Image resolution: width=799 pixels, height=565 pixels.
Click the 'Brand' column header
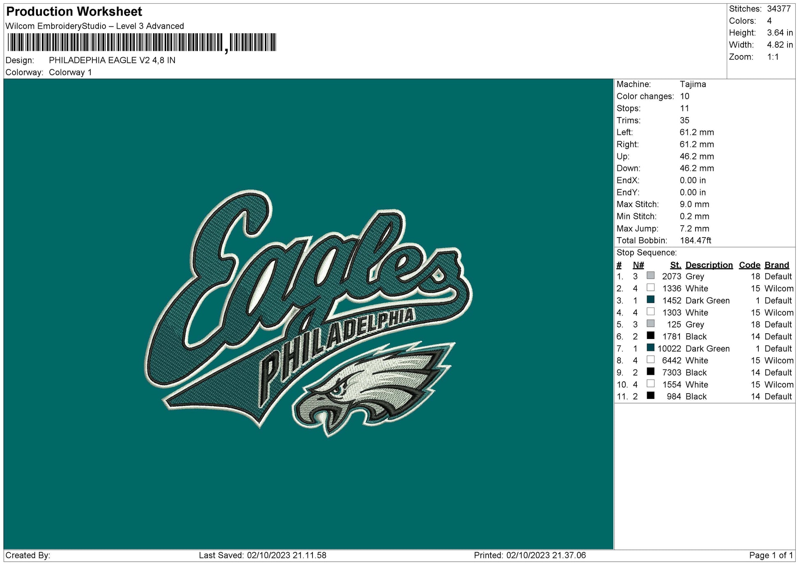click(777, 265)
